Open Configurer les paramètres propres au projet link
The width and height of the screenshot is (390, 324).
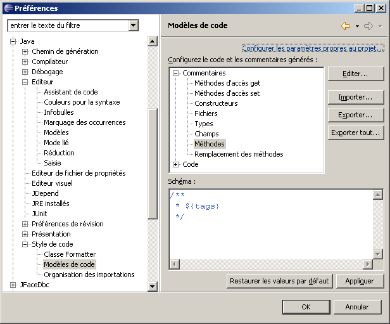[313, 48]
